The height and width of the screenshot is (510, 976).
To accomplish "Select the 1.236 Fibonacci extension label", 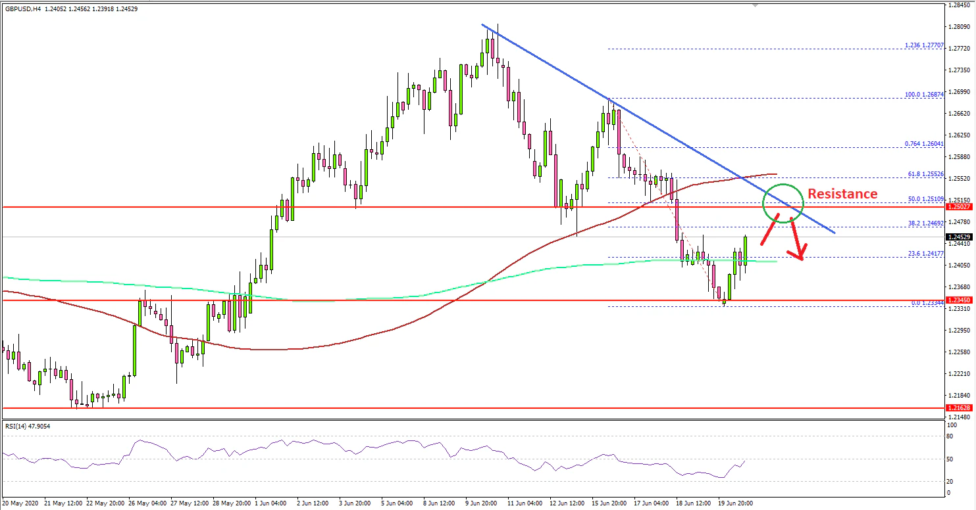I will click(925, 46).
